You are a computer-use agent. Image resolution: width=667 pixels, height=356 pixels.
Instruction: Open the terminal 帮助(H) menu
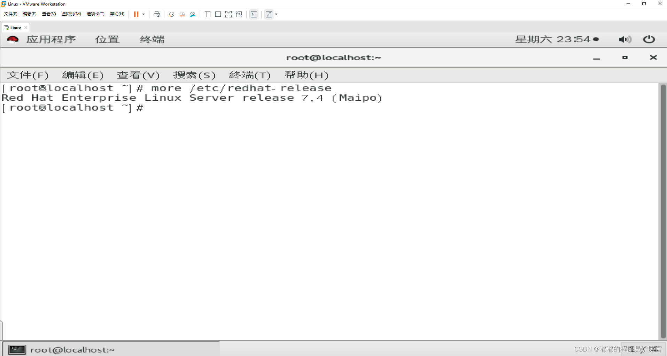(307, 75)
